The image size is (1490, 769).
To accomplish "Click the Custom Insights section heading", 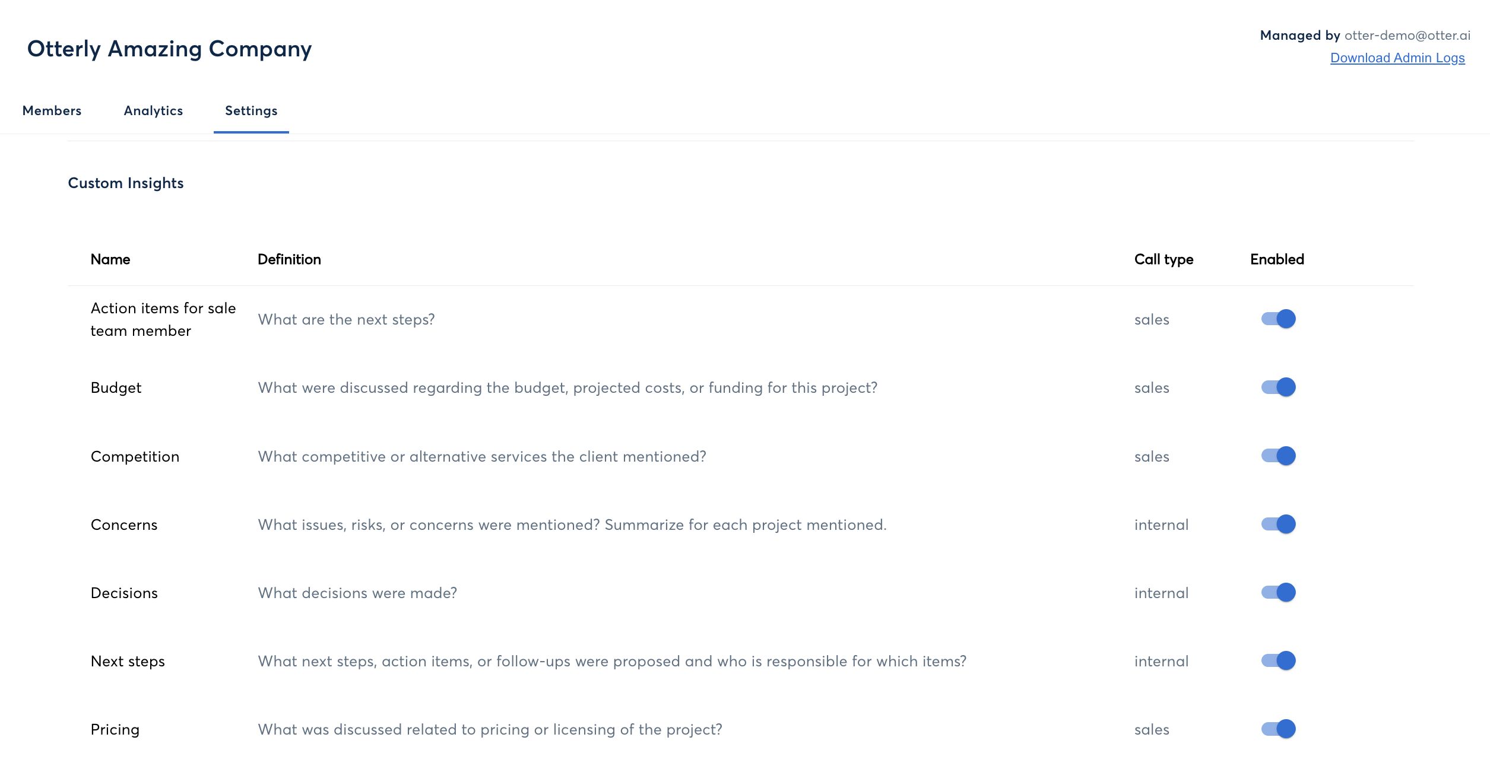I will click(126, 183).
